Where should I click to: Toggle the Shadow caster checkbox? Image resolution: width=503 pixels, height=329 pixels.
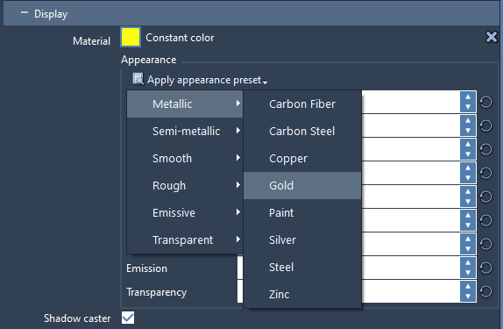[128, 318]
